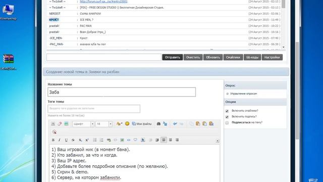Undo with the blue arrow icon

(175, 124)
